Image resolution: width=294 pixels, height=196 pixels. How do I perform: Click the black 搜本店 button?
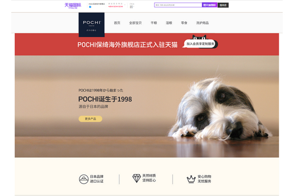pyautogui.click(x=223, y=5)
